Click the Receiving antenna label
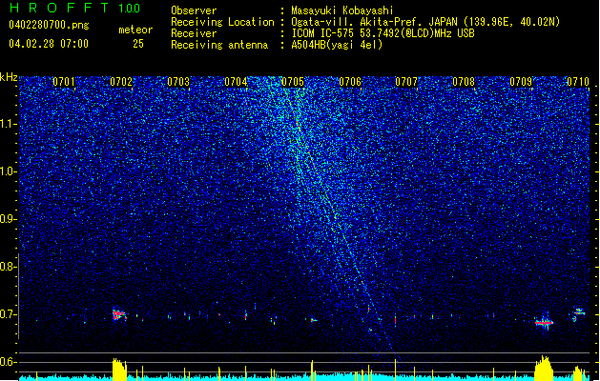This screenshot has height=381, width=600. click(219, 45)
